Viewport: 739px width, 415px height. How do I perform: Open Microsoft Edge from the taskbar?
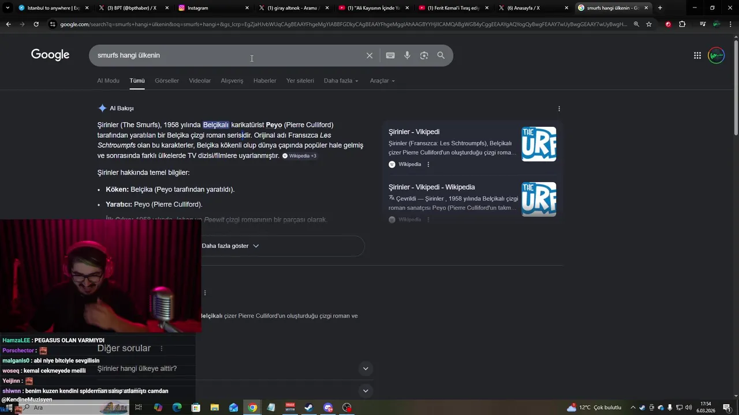click(x=177, y=408)
